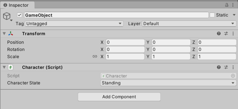Open Character script three-dot menu
Image resolution: width=238 pixels, height=109 pixels.
point(233,67)
